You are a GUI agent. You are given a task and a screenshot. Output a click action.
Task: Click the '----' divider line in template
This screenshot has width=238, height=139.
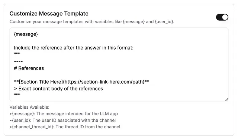point(18,61)
